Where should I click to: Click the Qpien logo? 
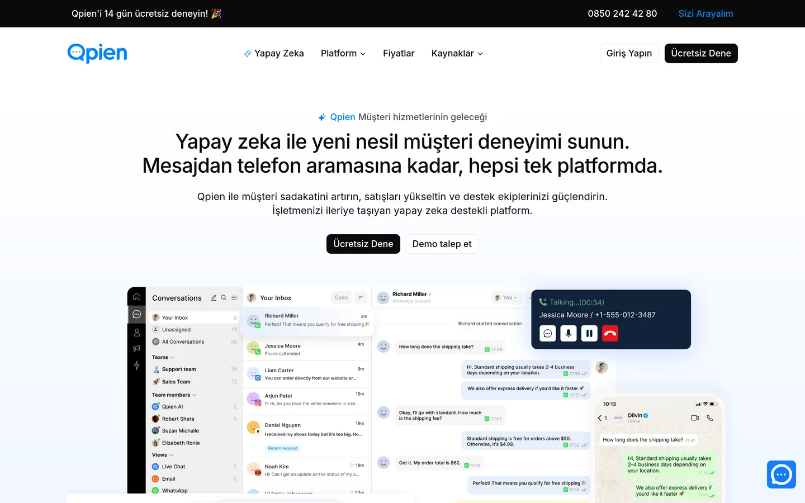[x=97, y=53]
